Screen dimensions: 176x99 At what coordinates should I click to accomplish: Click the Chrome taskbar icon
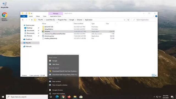point(63,97)
